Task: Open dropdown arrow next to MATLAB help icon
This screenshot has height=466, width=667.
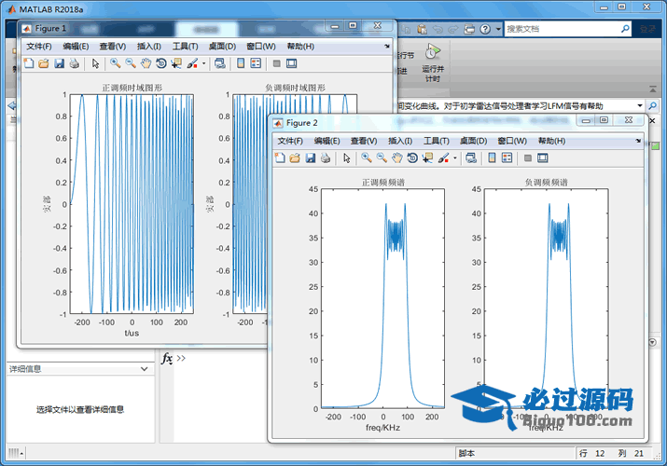Action: (x=498, y=30)
